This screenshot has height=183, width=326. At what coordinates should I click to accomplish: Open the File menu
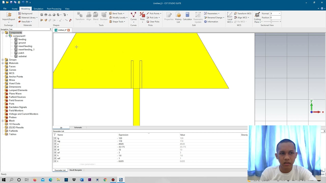[x=5, y=9]
